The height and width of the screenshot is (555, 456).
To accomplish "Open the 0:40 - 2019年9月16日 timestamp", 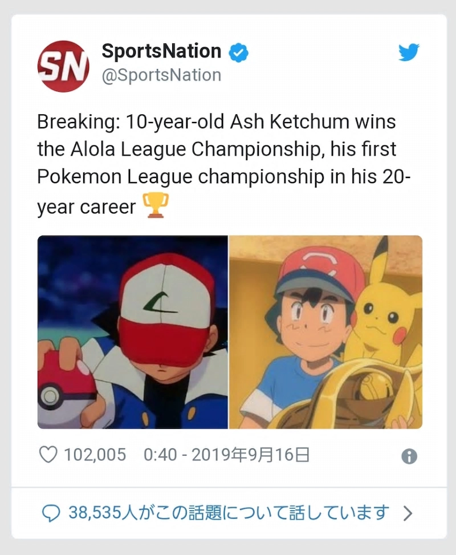I will click(227, 455).
